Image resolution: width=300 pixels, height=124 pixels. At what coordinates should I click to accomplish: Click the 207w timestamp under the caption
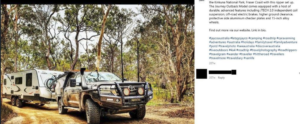click(x=212, y=63)
